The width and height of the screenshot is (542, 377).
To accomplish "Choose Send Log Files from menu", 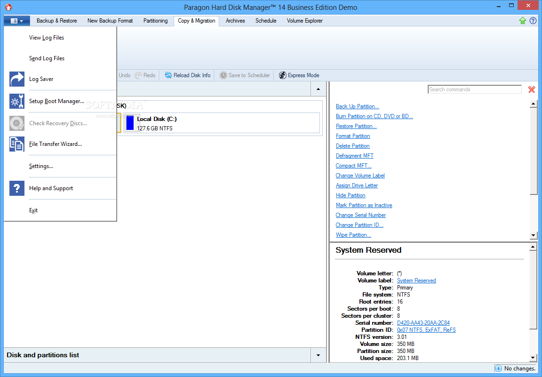I will coord(47,58).
